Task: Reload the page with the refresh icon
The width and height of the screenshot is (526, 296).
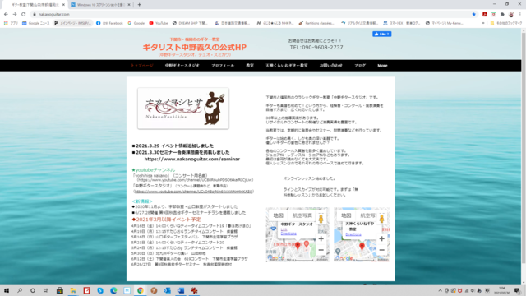Action: click(x=24, y=15)
